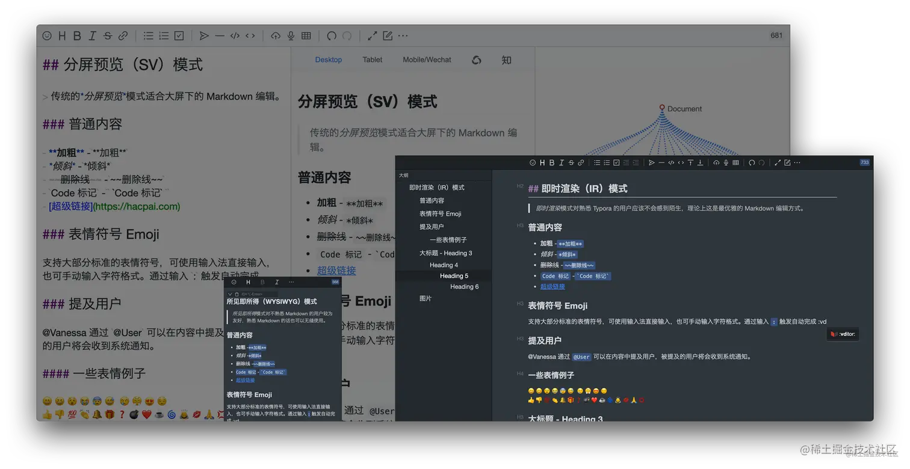Select outline item Heading 5
Screen dimensions: 910x469
click(454, 276)
